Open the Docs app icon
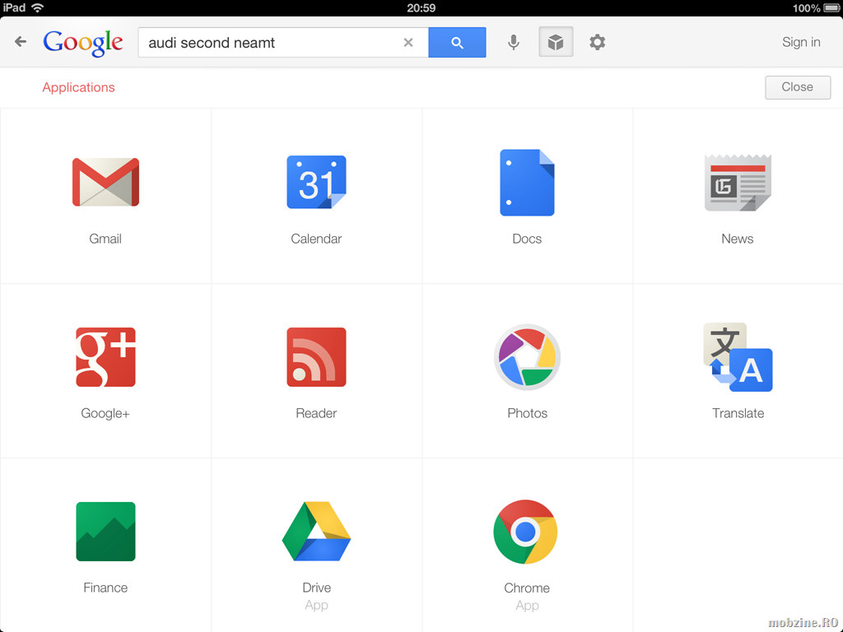The height and width of the screenshot is (632, 843). tap(527, 183)
